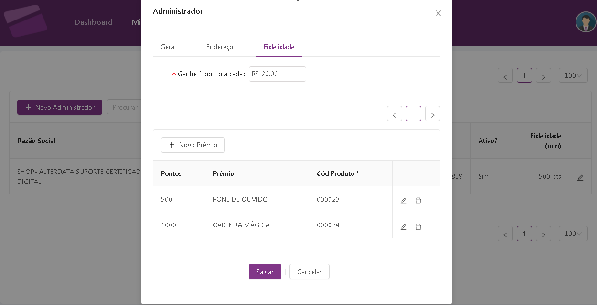The height and width of the screenshot is (305, 597).
Task: Open the user avatar profile icon
Action: 586,22
